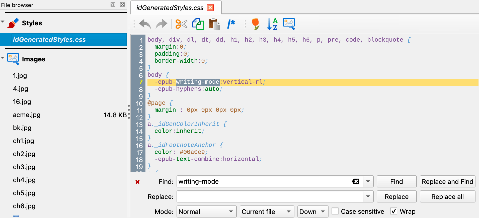Image resolution: width=479 pixels, height=218 pixels.
Task: Click the Paste clipboard icon
Action: point(214,24)
